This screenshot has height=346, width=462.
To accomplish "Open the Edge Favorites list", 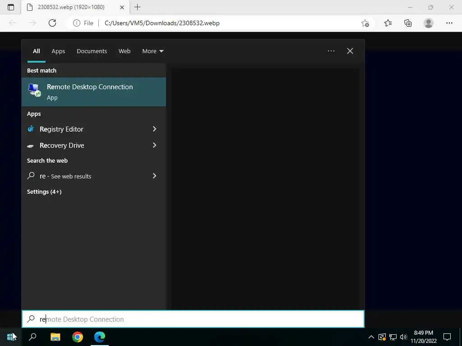I will pyautogui.click(x=388, y=23).
